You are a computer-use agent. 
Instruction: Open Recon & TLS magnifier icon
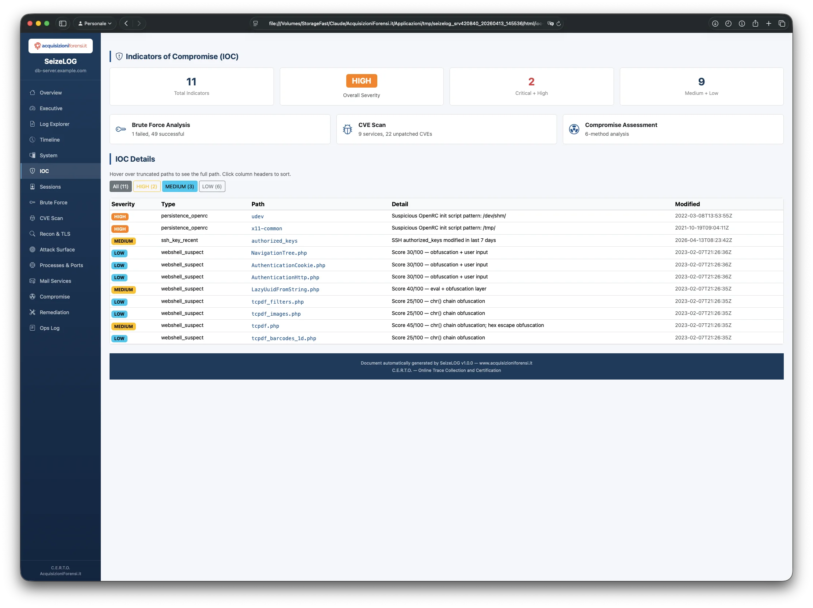[x=33, y=234]
